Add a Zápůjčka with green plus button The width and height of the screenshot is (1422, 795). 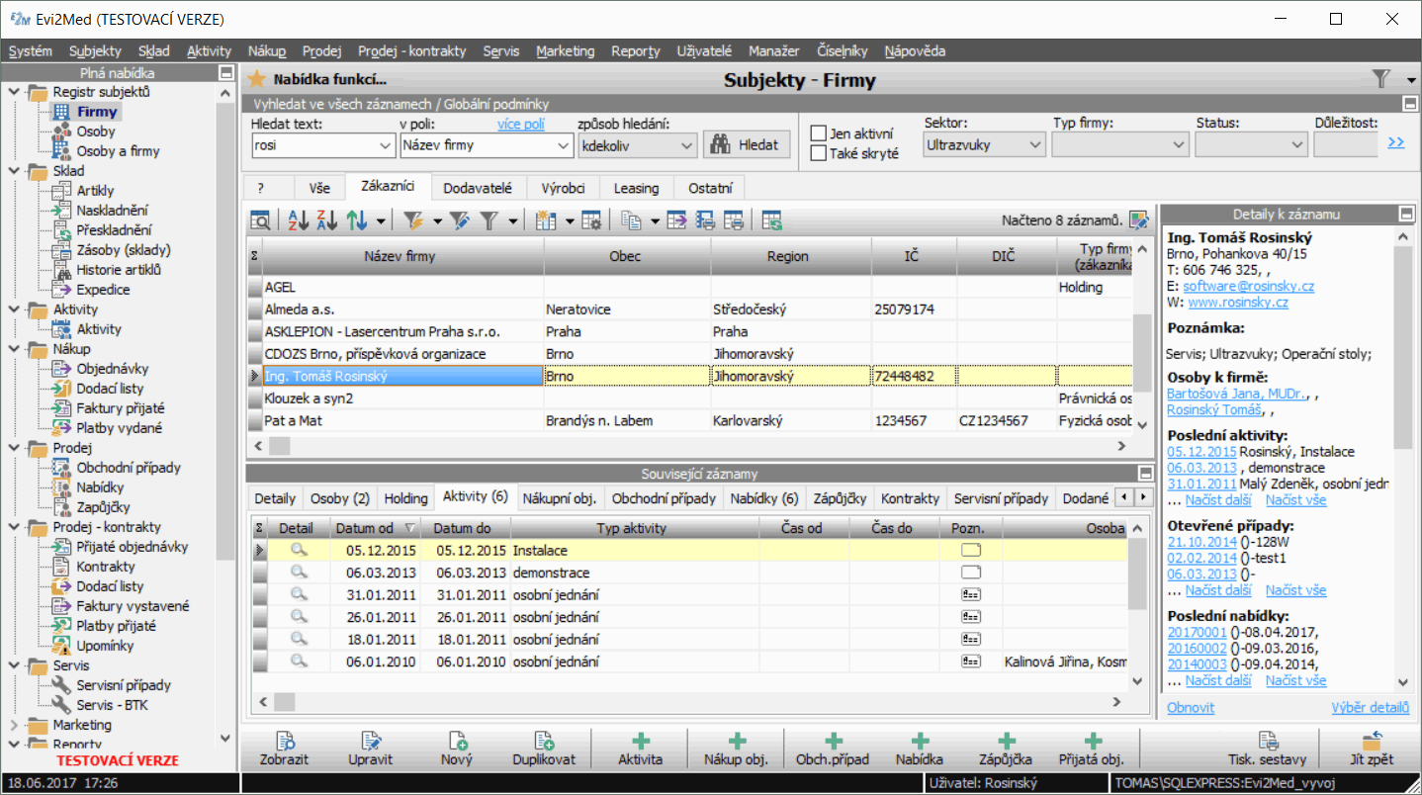click(1005, 750)
